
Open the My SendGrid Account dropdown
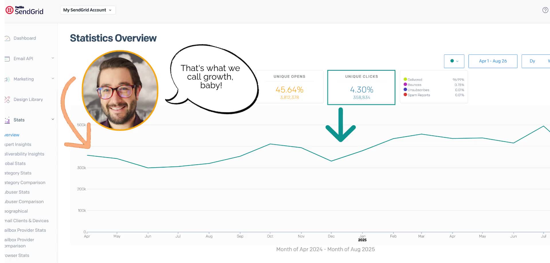[88, 10]
